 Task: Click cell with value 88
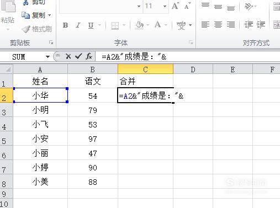click(93, 182)
